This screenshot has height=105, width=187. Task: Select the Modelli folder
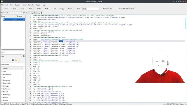coord(6,92)
